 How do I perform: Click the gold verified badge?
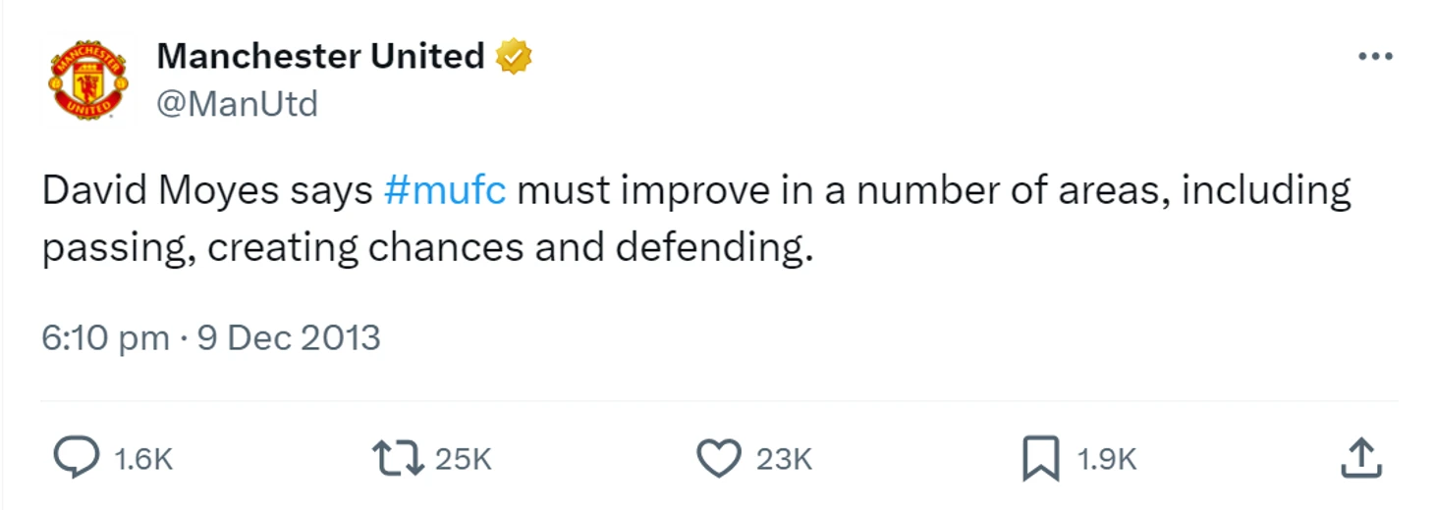click(514, 57)
